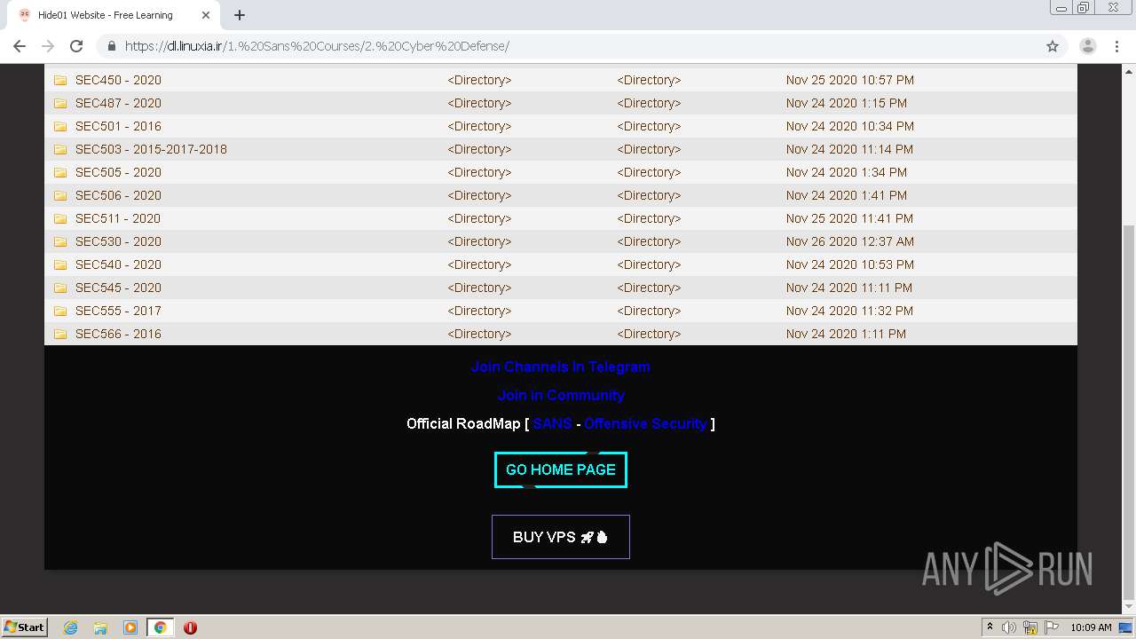Open the network tray icon

pos(1030,627)
